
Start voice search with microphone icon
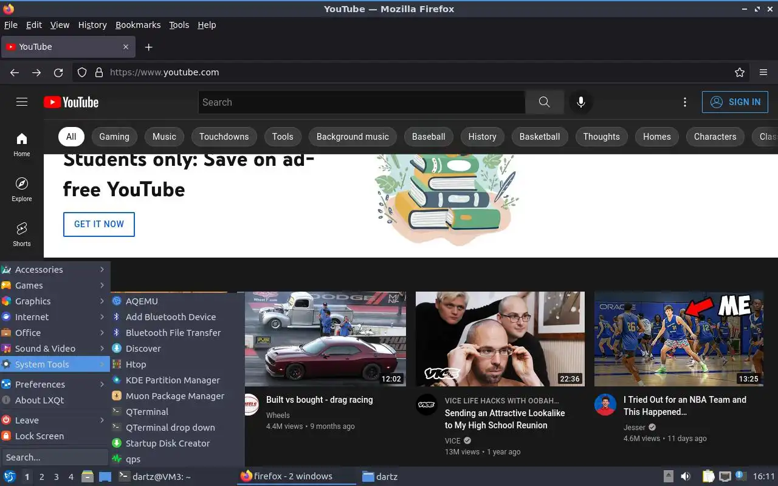[x=581, y=102]
